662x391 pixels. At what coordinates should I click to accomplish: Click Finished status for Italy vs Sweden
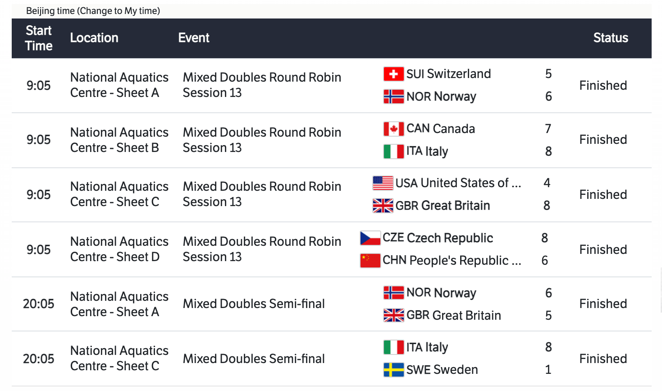pos(603,359)
